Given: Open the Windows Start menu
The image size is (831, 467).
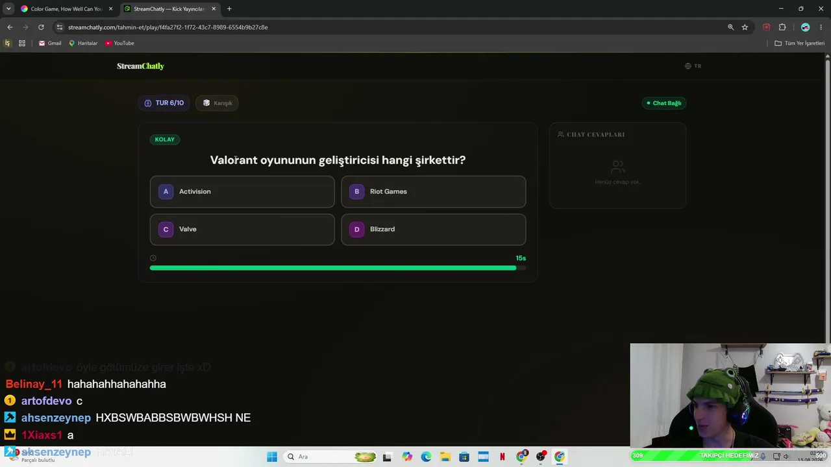Looking at the screenshot, I should coord(272,457).
